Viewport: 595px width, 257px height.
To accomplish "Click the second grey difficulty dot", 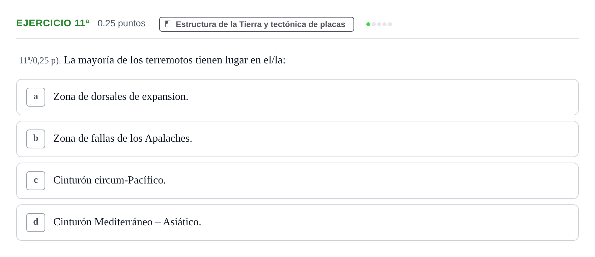I will (374, 24).
